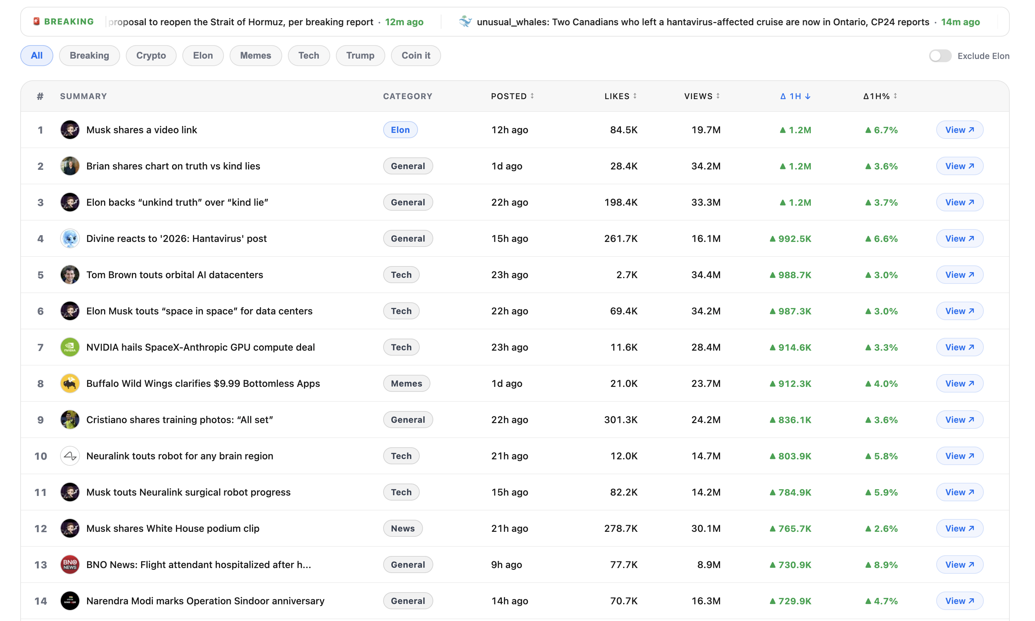The width and height of the screenshot is (1035, 621).
Task: Click the BREAKING label in the ticker
Action: (x=69, y=21)
